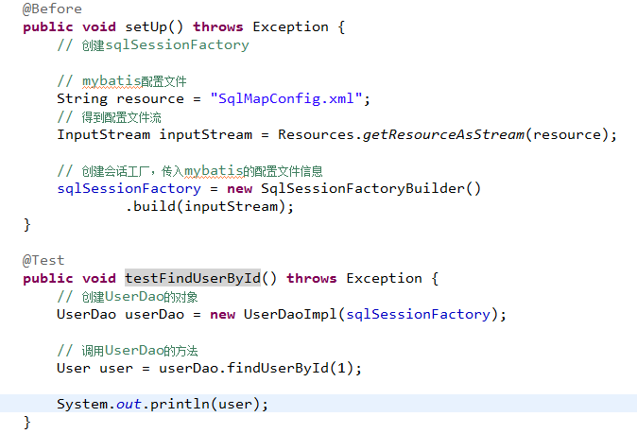
Task: Click the findUserById(1) call
Action: click(289, 369)
